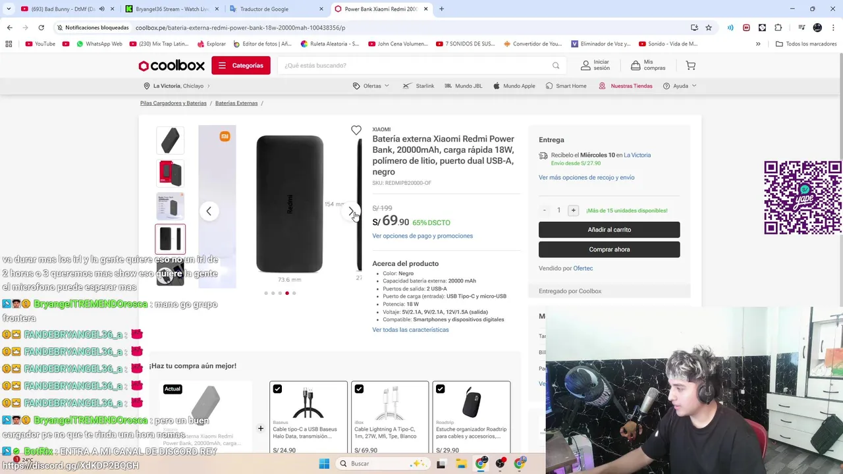Viewport: 843px width, 474px height.
Task: Uncheck Estuche organizador Roadtrip checkbox
Action: click(x=441, y=389)
